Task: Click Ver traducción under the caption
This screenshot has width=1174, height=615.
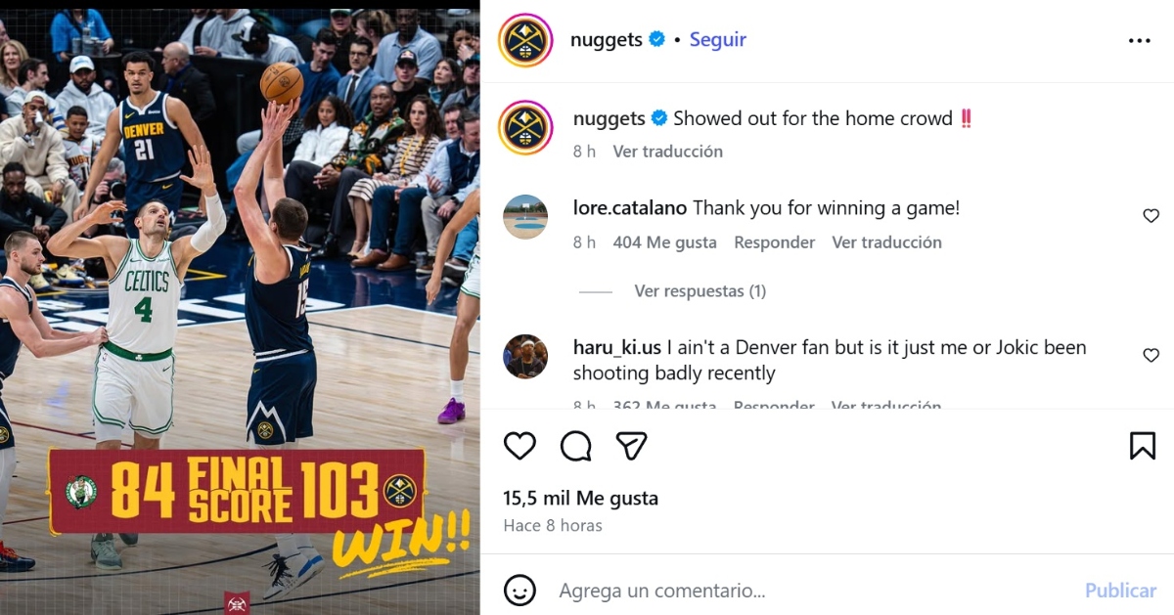Action: 668,152
